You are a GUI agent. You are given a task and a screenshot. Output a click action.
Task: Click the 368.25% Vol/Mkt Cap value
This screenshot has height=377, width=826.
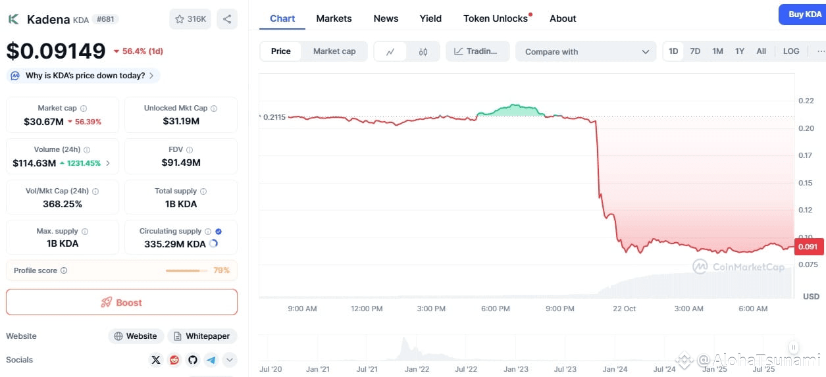click(x=62, y=204)
